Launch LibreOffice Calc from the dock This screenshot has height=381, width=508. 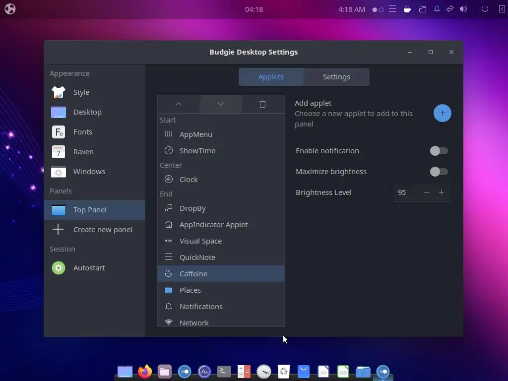(x=343, y=372)
